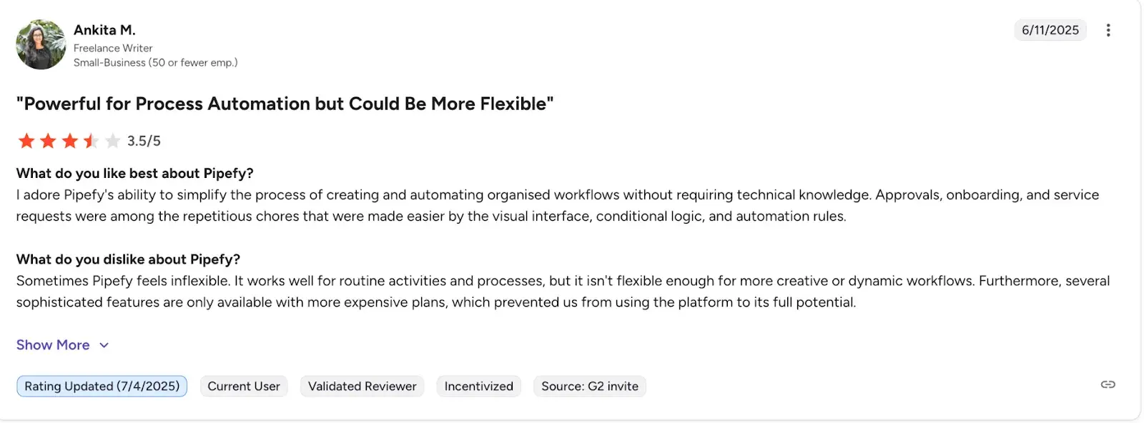Open the review title about Process Automation
The width and height of the screenshot is (1144, 423).
pos(285,104)
